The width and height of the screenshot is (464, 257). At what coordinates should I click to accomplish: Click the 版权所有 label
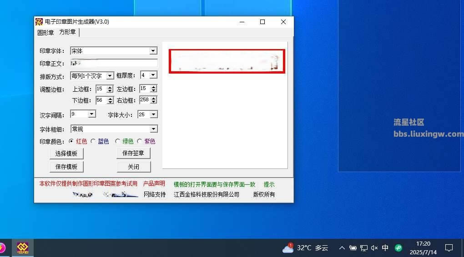click(264, 194)
